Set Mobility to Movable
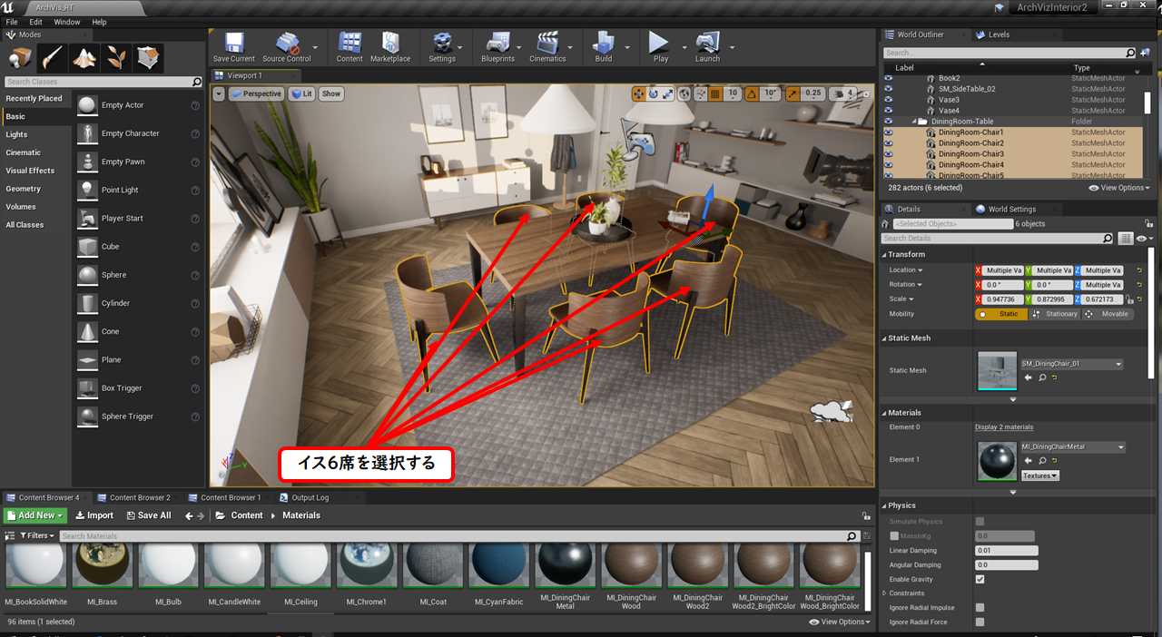 [1108, 314]
